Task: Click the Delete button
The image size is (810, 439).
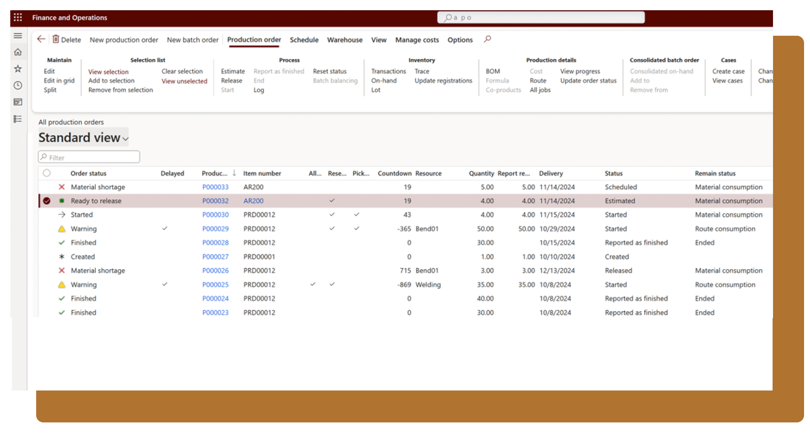Action: coord(67,40)
